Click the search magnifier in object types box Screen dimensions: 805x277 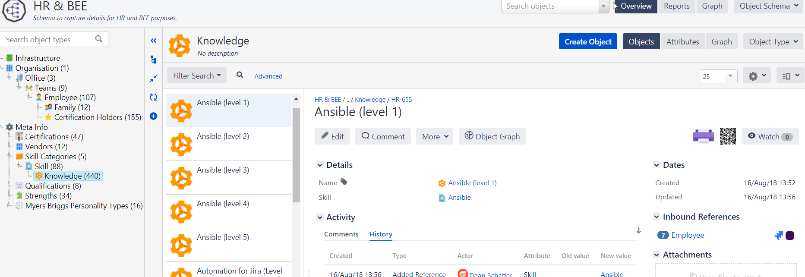[x=99, y=39]
